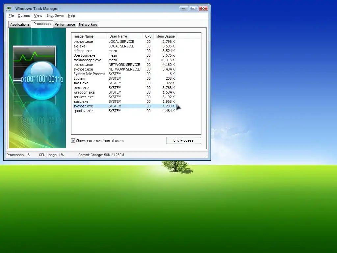Close the Windows Task Manager window
Viewport: 337px width, 253px height.
[x=203, y=9]
